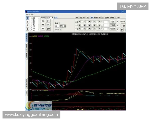The width and height of the screenshot is (151, 121).
Task: Click the last gray arrow icon under the 410 field
Action: (60, 29)
